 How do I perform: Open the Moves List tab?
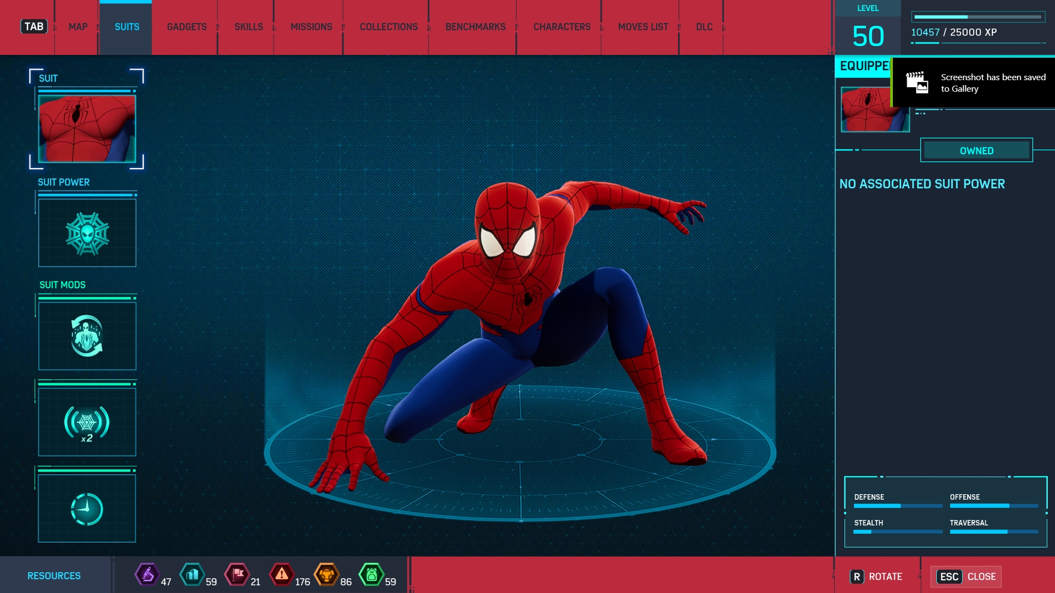pos(643,27)
